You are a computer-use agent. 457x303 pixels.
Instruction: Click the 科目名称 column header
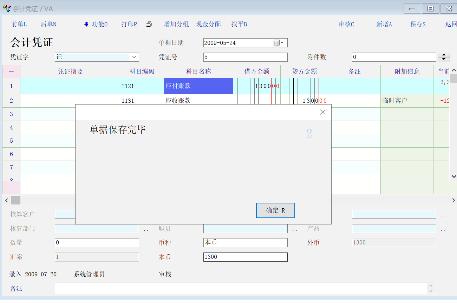pyautogui.click(x=198, y=72)
